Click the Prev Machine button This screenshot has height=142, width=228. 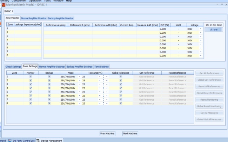[x=108, y=133]
